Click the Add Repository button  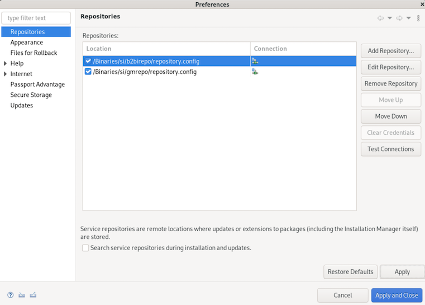[390, 51]
